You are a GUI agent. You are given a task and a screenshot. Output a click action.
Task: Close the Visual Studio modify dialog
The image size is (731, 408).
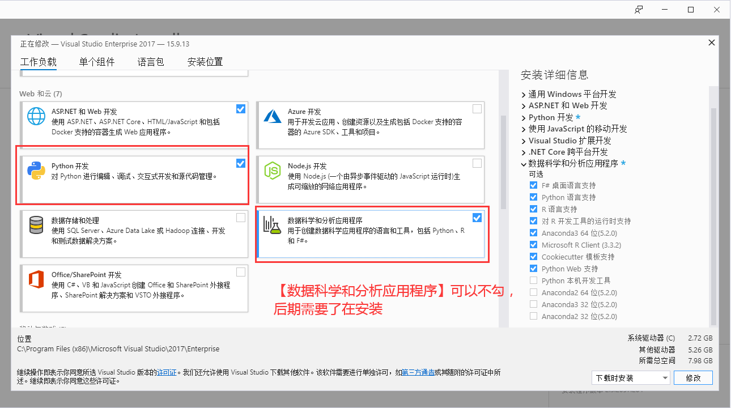pyautogui.click(x=712, y=42)
